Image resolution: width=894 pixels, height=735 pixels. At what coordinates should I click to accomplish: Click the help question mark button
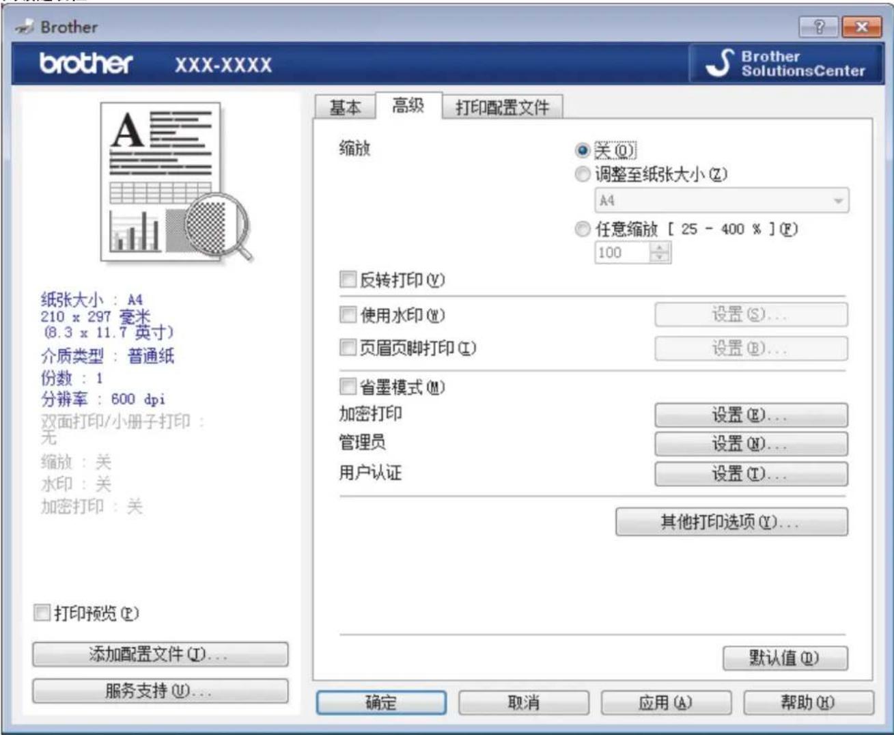point(818,27)
